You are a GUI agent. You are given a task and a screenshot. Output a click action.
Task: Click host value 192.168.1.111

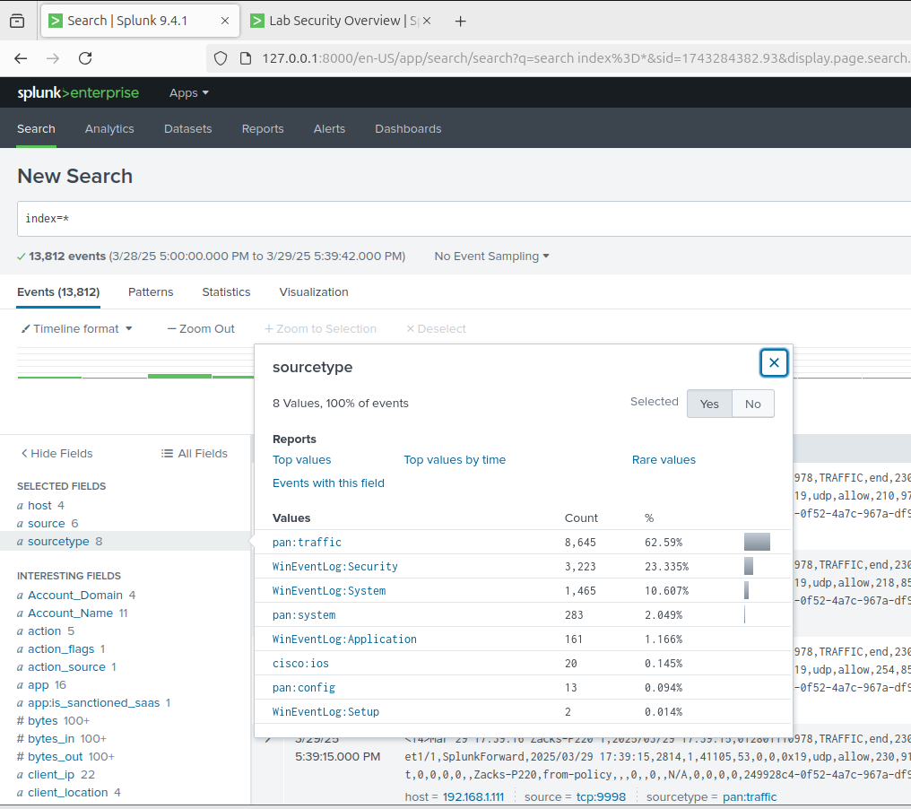(x=473, y=796)
